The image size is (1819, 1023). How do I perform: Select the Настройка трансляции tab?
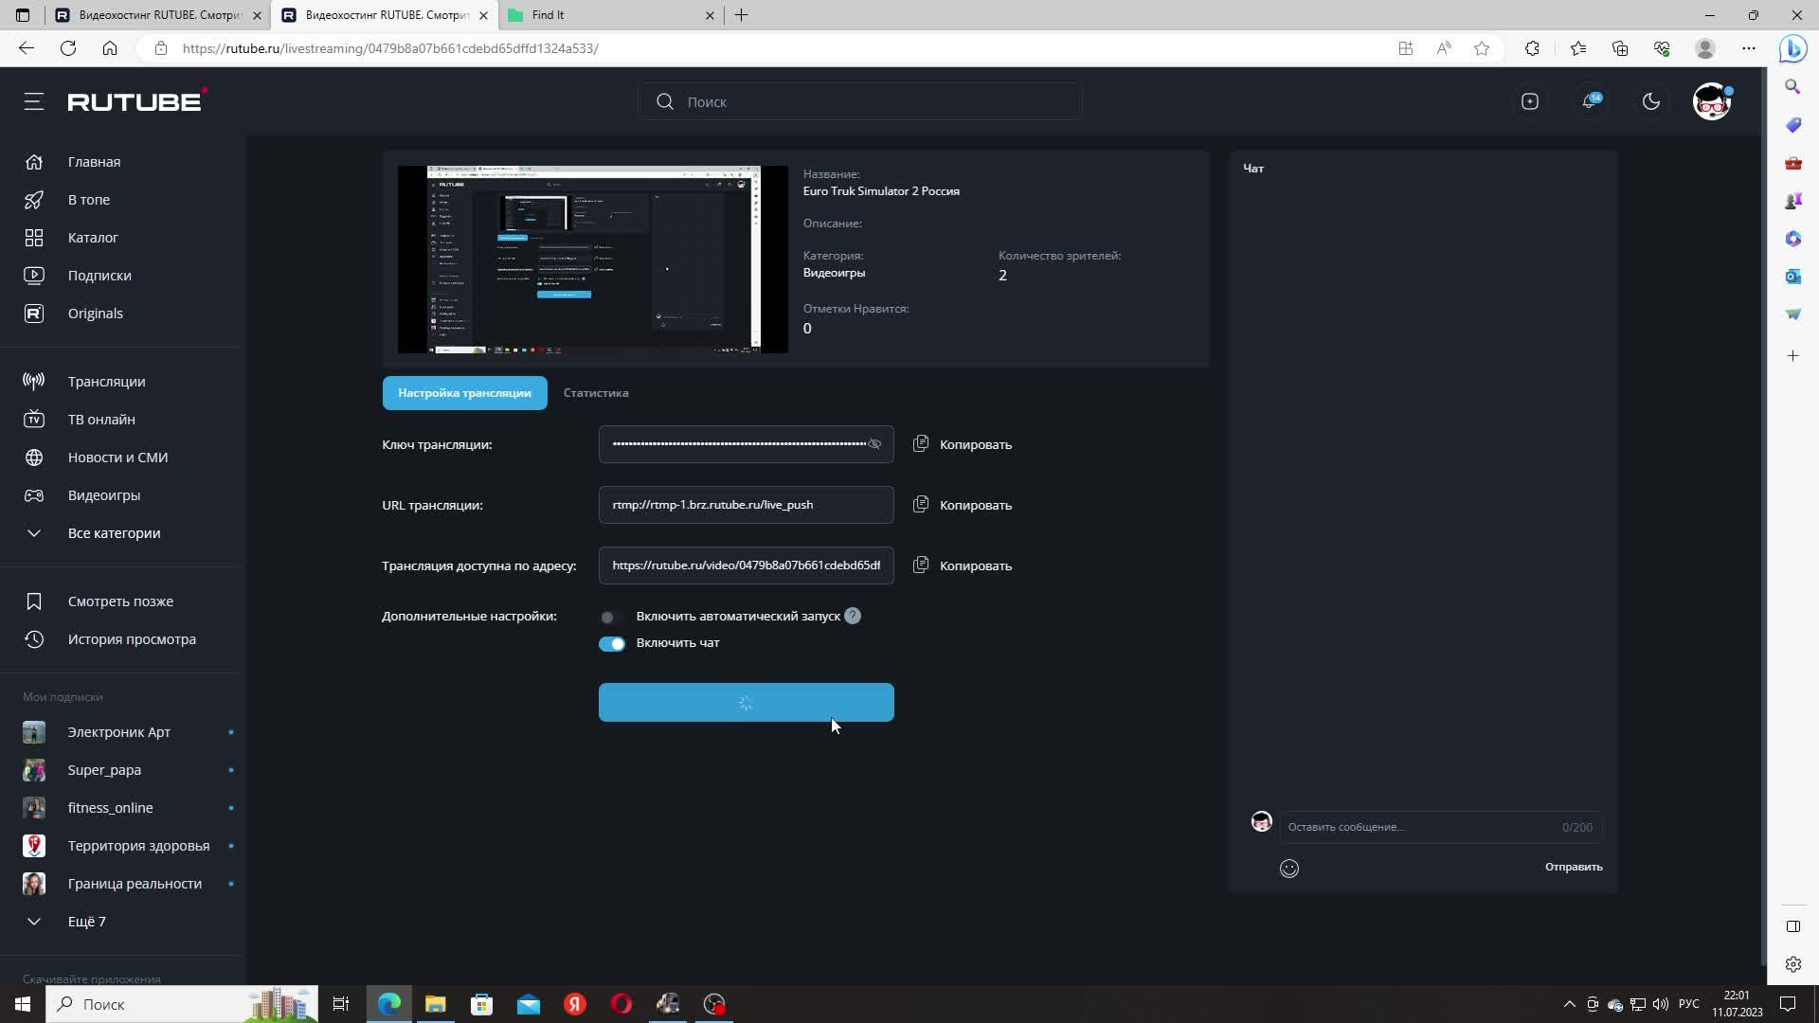click(x=464, y=393)
